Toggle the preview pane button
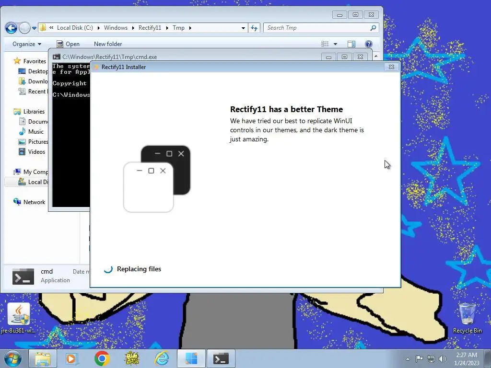The width and height of the screenshot is (491, 368). pos(351,44)
